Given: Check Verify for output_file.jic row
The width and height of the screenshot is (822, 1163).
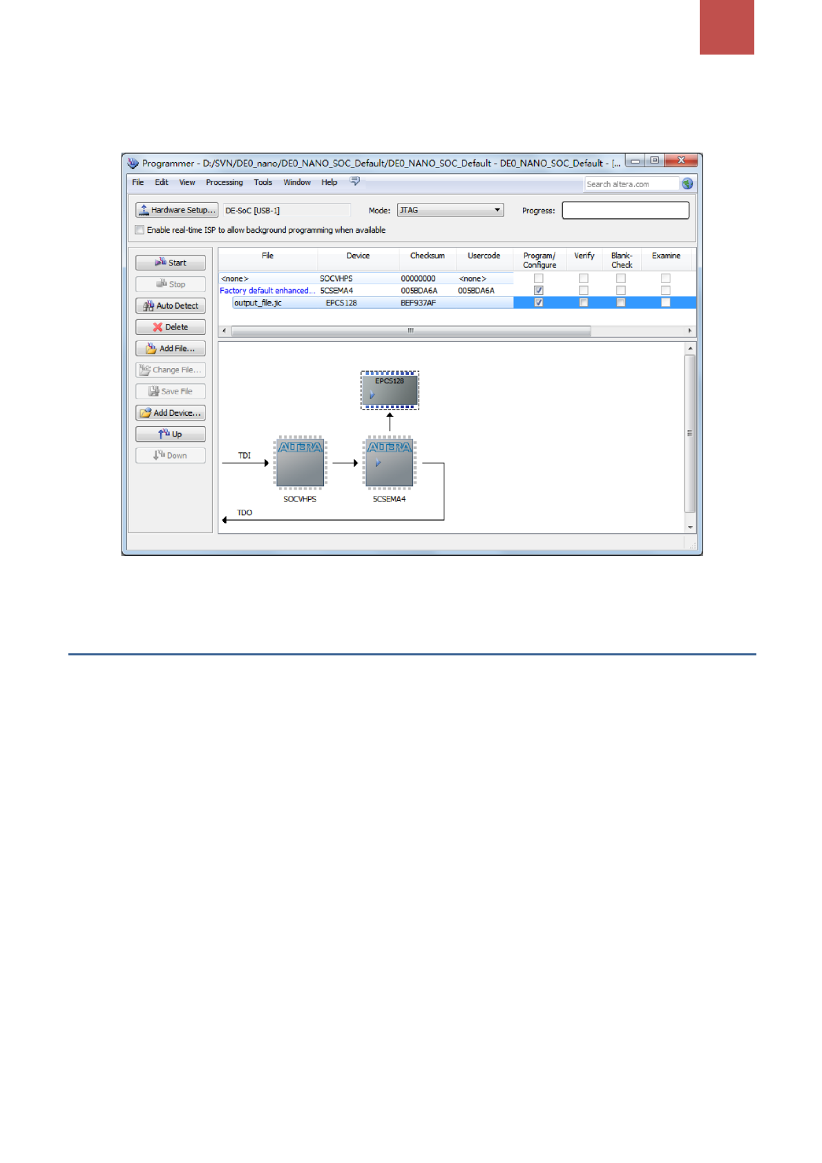Looking at the screenshot, I should coord(584,302).
